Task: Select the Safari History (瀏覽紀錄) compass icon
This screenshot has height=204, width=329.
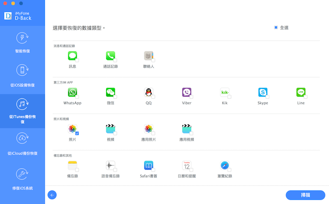Action: pyautogui.click(x=225, y=165)
